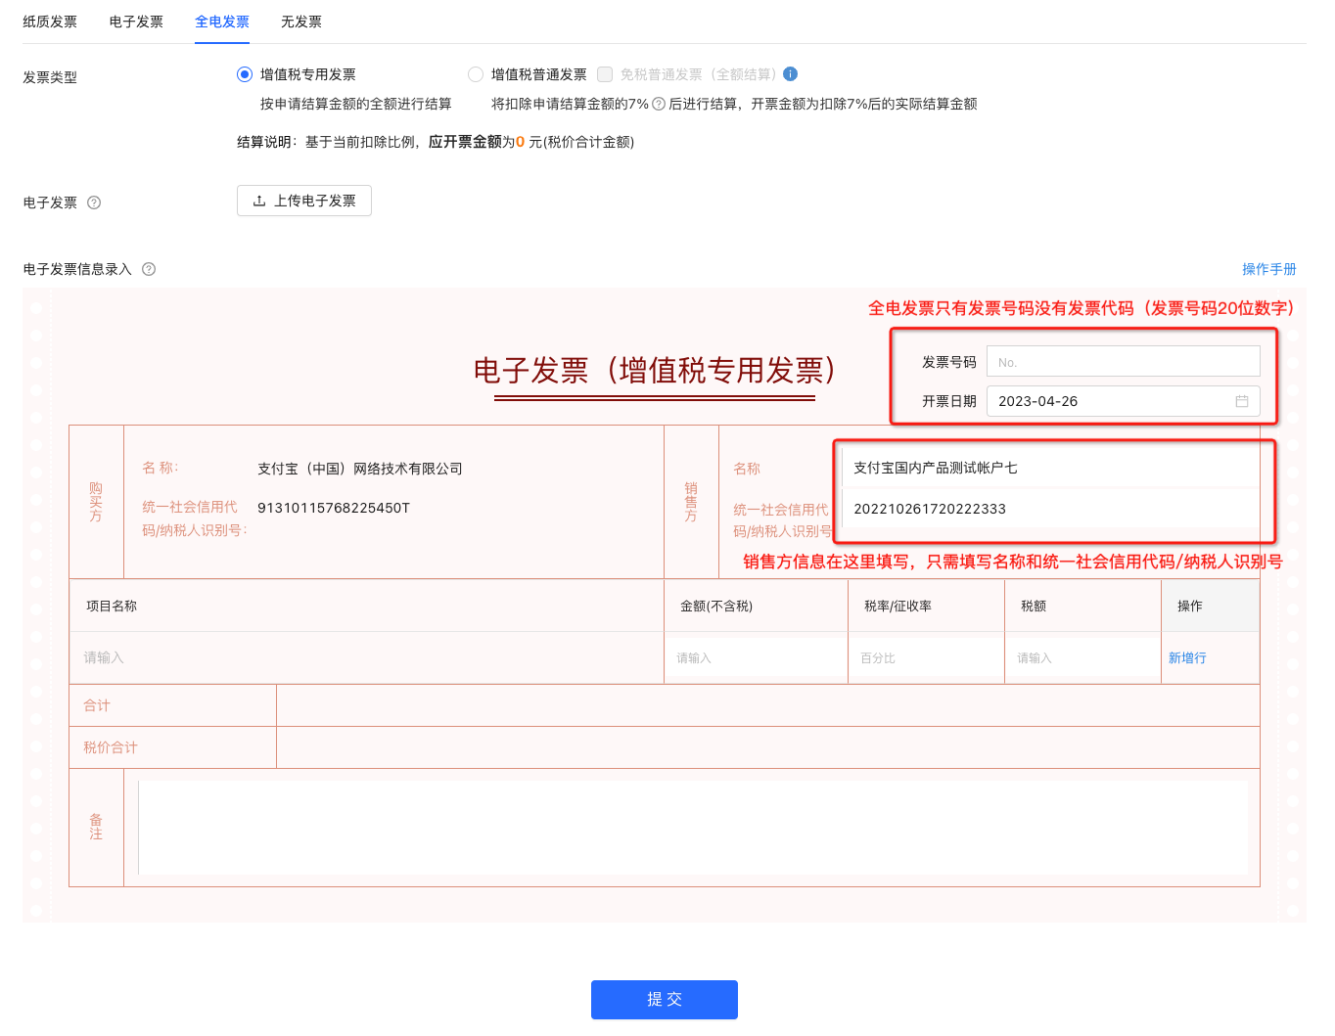Screen dimensions: 1335x1036
Task: Click the help icon beside 电子发票信息录入
Action: [x=149, y=269]
